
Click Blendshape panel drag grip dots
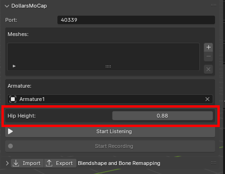(x=214, y=163)
